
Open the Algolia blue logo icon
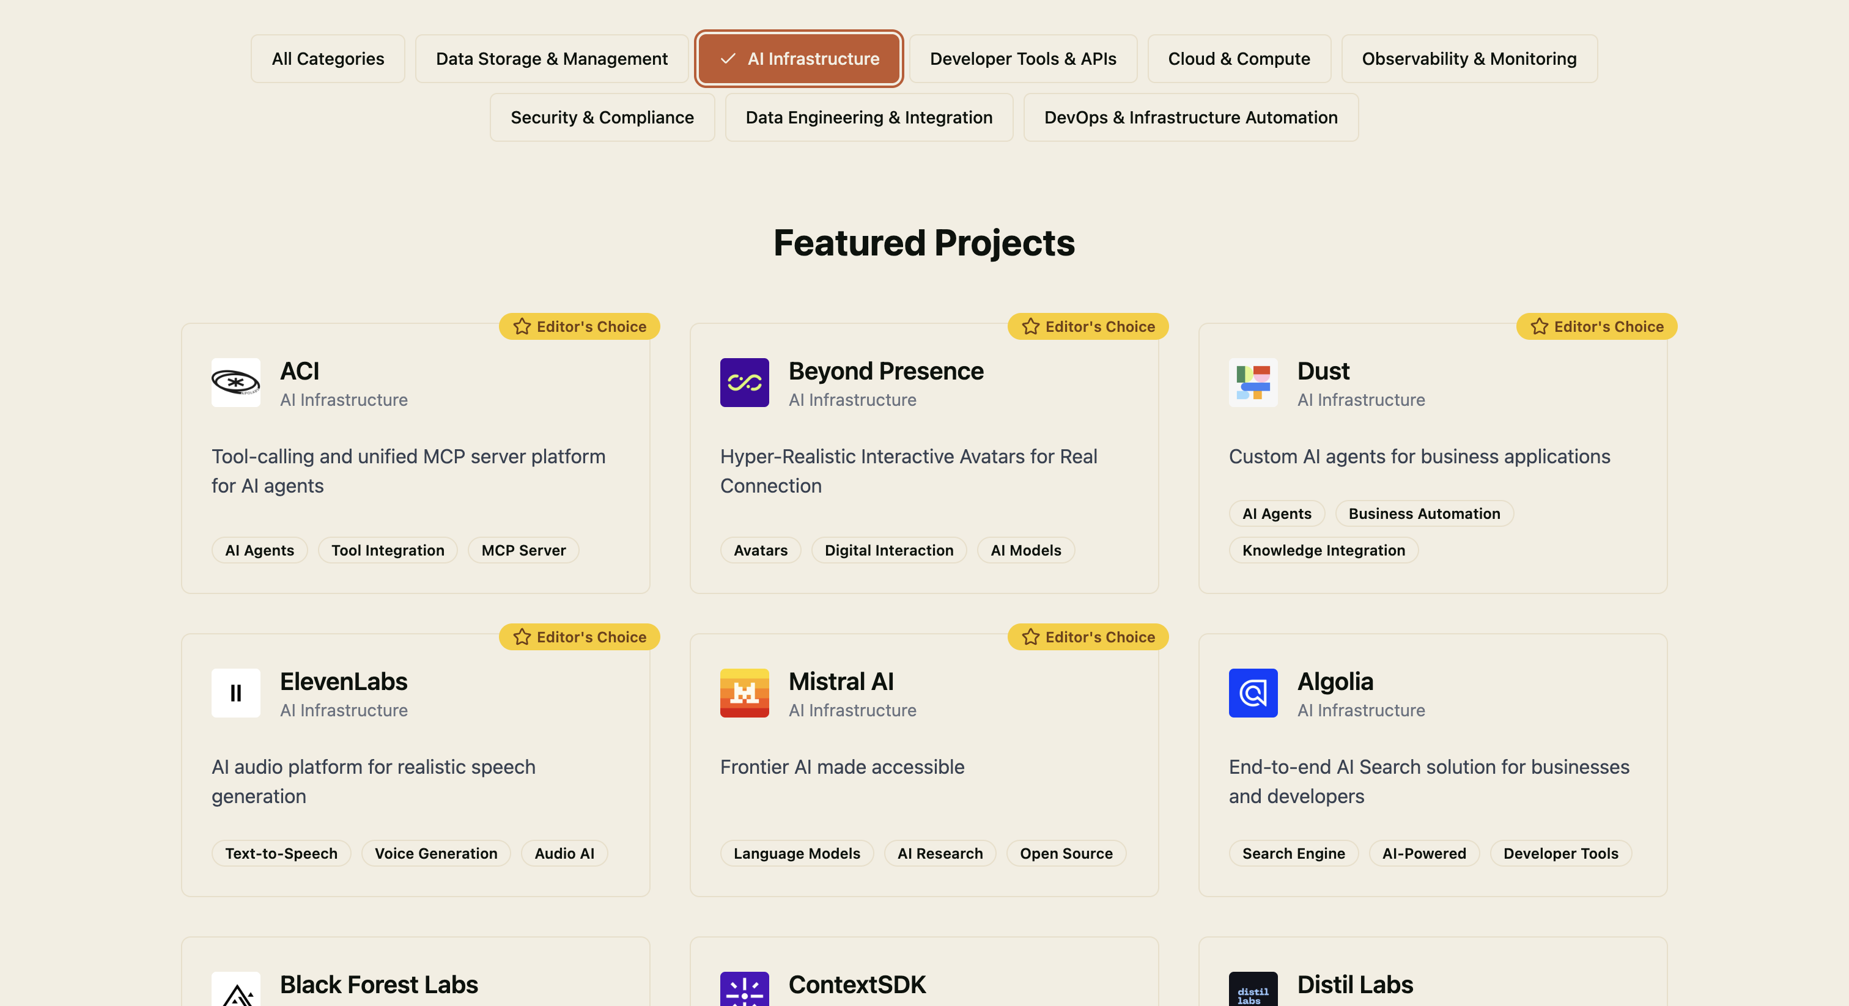[1252, 692]
